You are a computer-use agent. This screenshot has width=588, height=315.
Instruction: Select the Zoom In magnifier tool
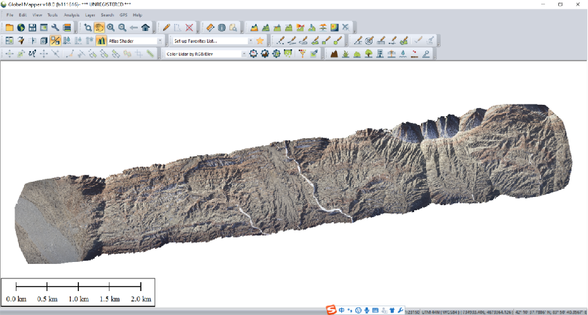(x=111, y=28)
